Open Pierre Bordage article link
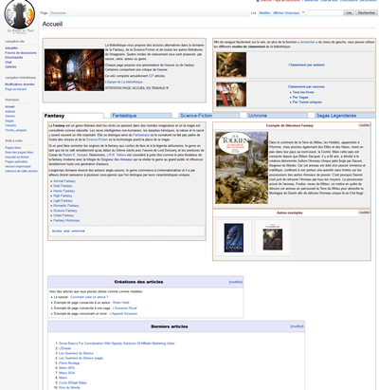 coord(69,363)
